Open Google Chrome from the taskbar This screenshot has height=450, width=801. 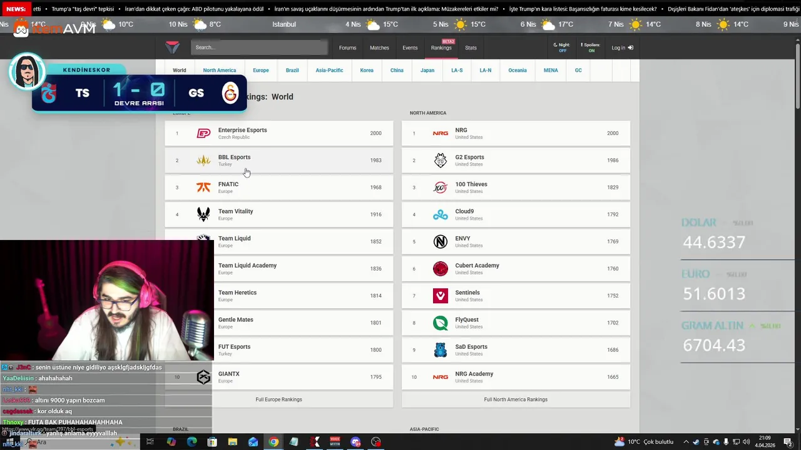point(273,442)
